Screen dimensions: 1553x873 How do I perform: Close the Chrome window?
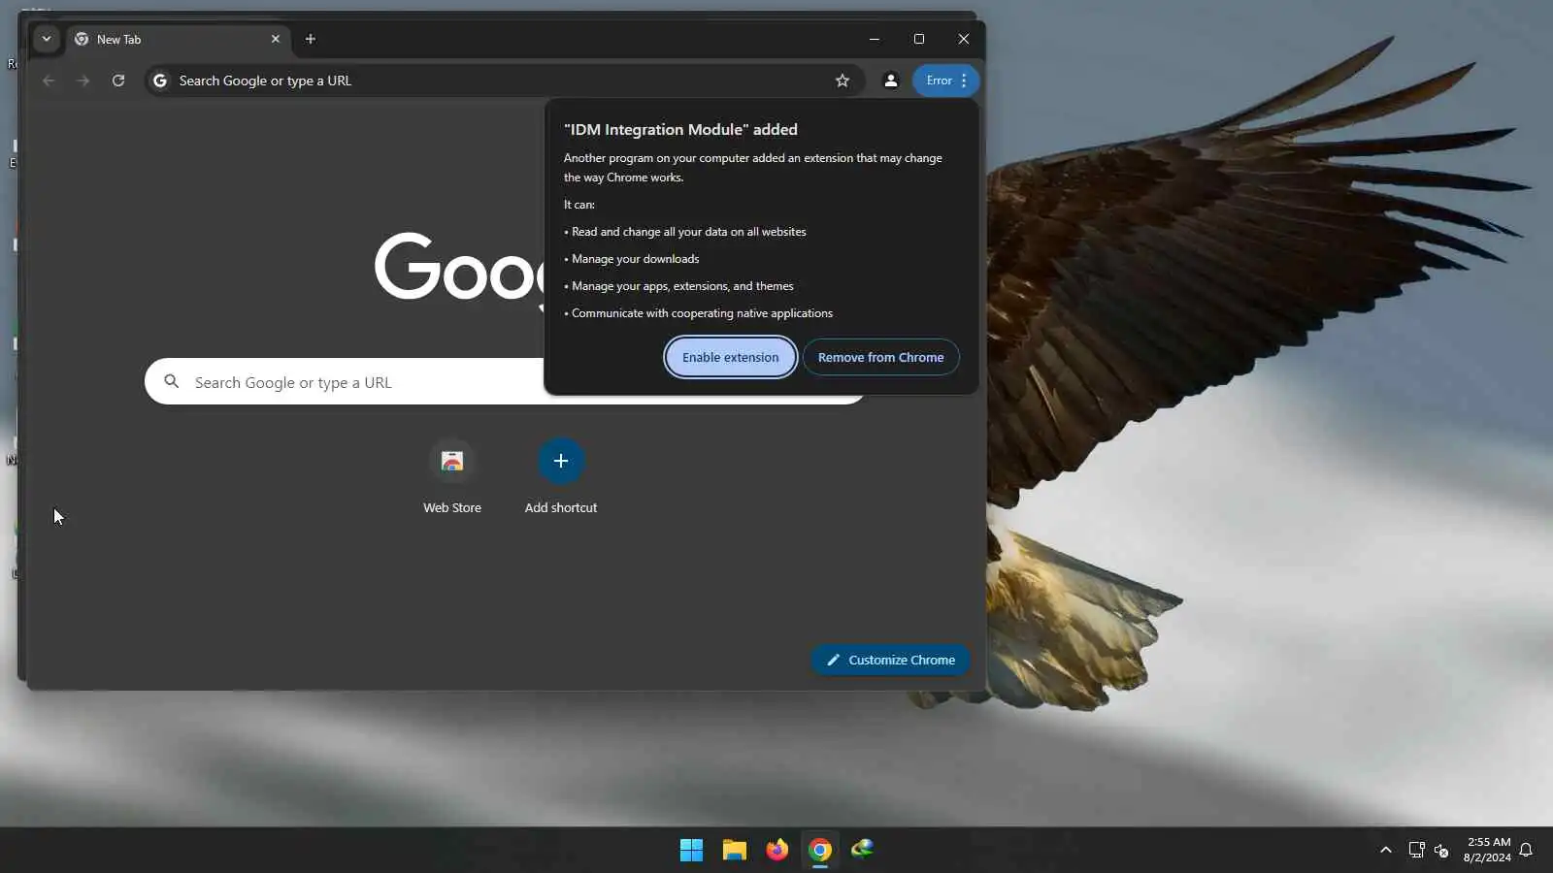click(964, 39)
